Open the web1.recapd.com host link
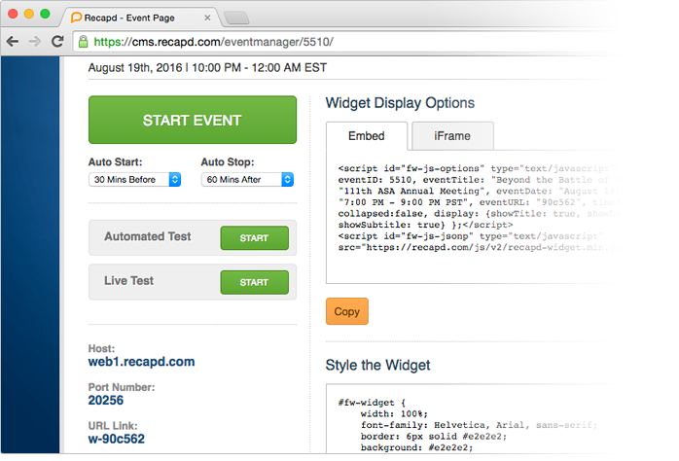Screen dimensions: 679x461 (x=141, y=363)
